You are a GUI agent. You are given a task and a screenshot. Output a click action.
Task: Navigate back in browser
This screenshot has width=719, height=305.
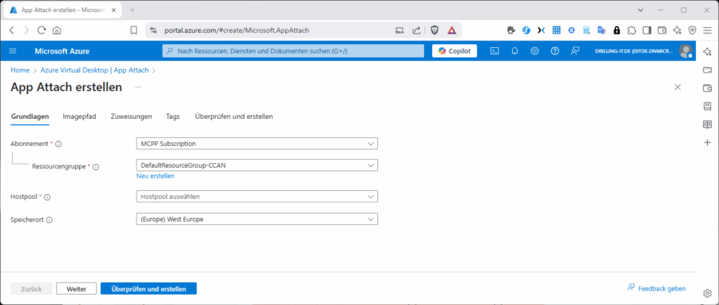[x=12, y=30]
